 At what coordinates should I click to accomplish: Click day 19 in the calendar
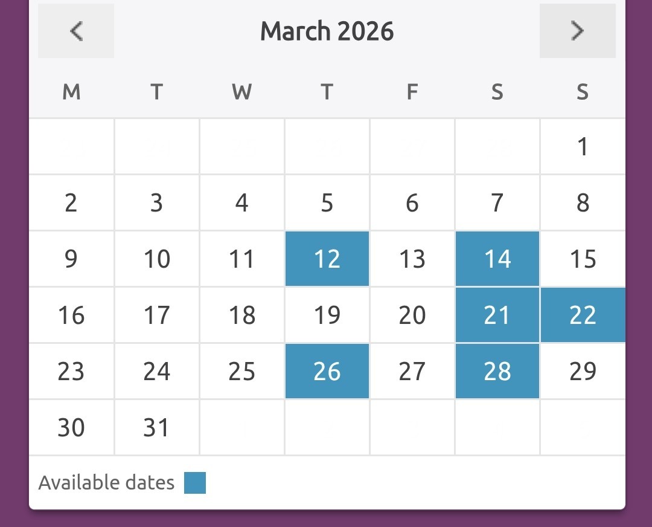(x=327, y=315)
